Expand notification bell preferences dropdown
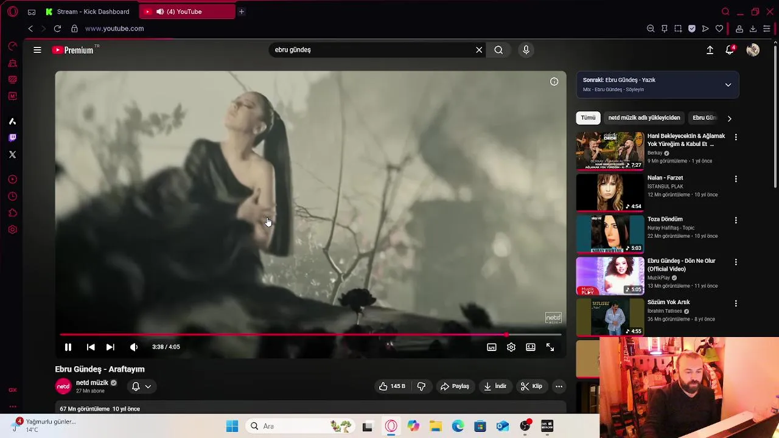The height and width of the screenshot is (438, 779). (x=141, y=386)
